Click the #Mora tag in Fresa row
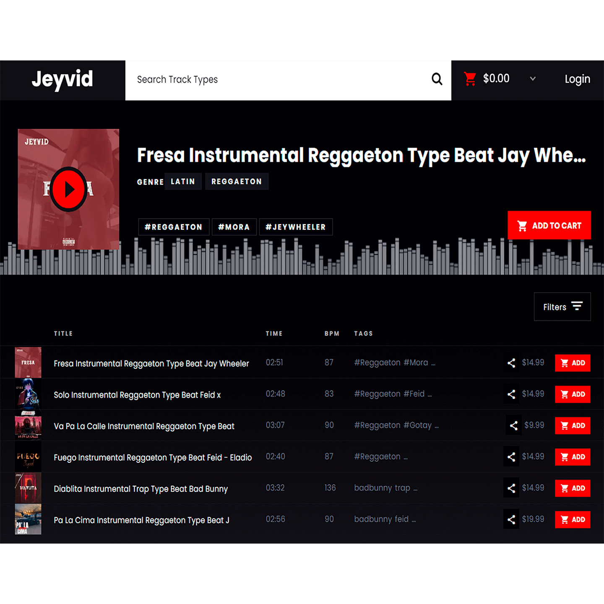 click(416, 362)
